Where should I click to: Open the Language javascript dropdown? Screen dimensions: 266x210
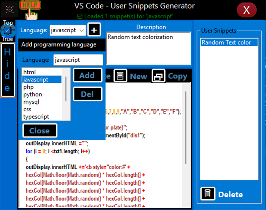pyautogui.click(x=68, y=30)
